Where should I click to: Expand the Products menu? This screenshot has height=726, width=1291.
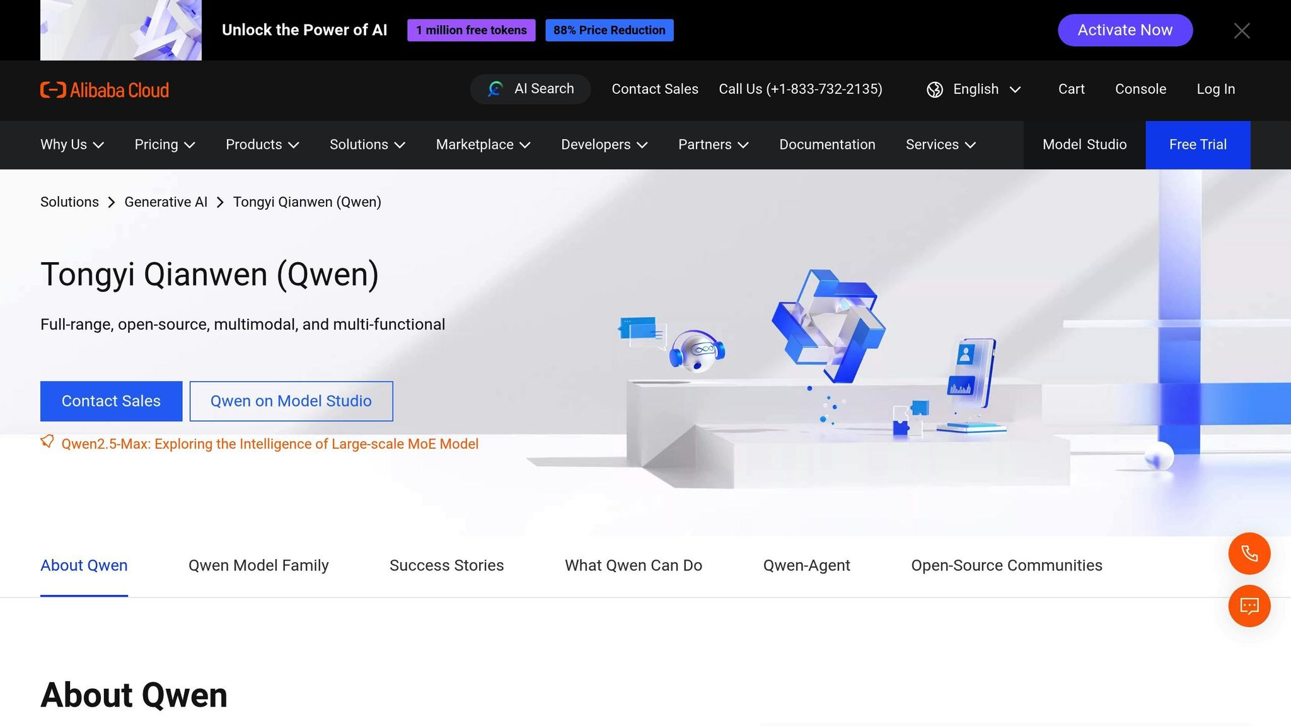click(262, 145)
